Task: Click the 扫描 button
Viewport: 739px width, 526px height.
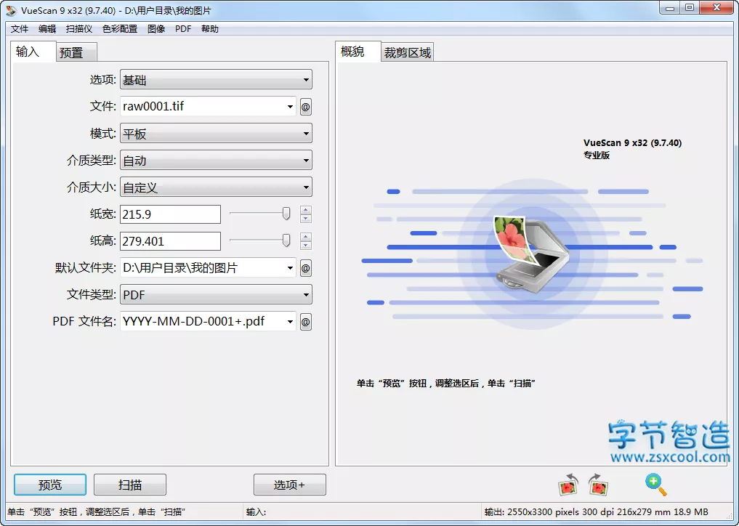Action: [130, 485]
